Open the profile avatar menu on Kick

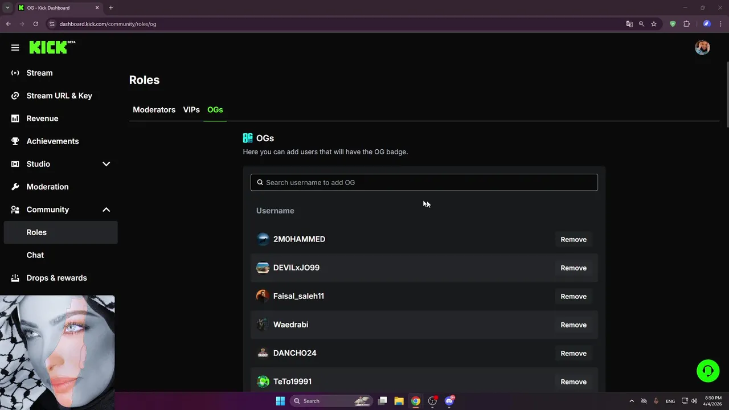[702, 48]
